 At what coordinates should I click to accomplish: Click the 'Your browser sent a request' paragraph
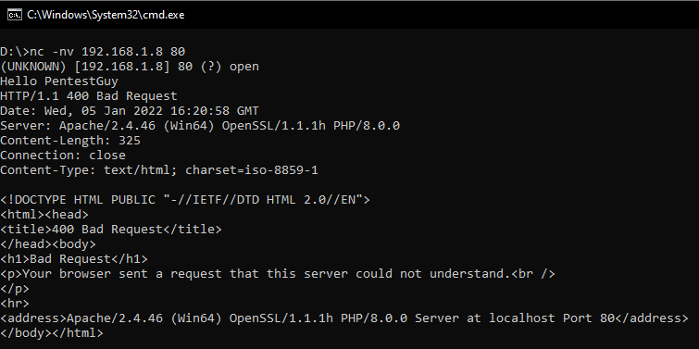[x=277, y=274]
